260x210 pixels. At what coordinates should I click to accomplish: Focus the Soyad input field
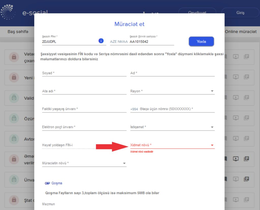click(x=84, y=73)
